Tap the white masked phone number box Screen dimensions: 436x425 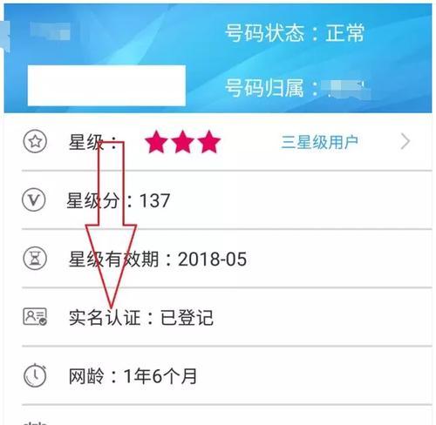click(106, 85)
